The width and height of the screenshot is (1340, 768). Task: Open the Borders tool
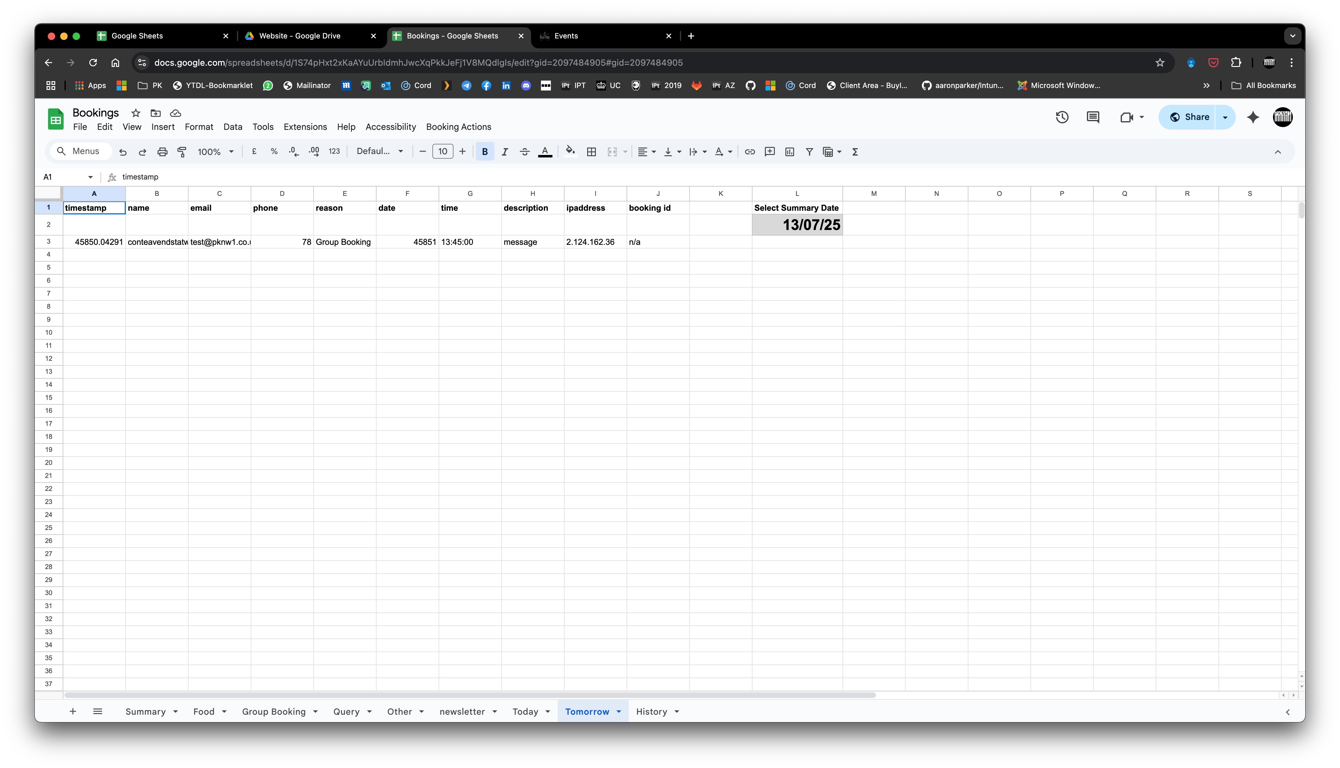click(592, 152)
